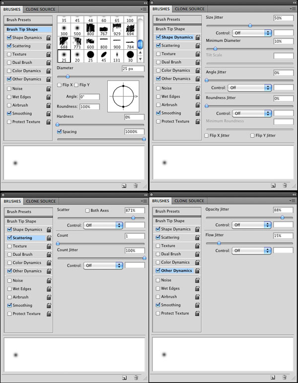The width and height of the screenshot is (298, 383).
Task: Click trash icon in Size Jitter panel
Action: tap(285, 185)
